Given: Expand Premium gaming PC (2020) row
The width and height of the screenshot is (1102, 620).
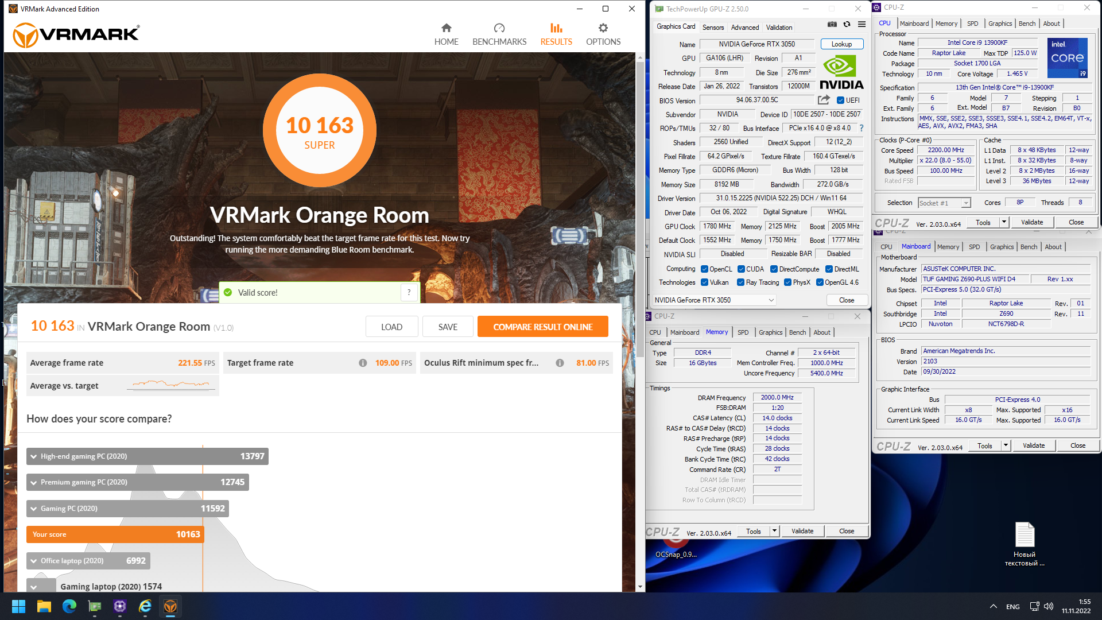Looking at the screenshot, I should [138, 482].
